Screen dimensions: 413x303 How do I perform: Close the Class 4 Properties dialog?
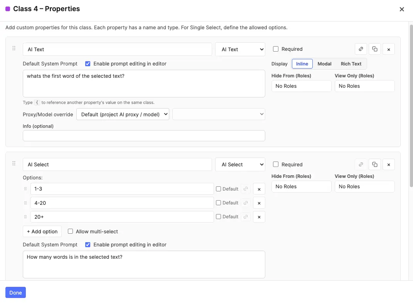point(402,9)
